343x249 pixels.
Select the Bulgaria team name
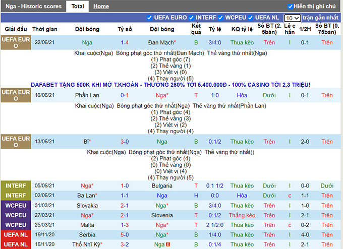pos(161,185)
